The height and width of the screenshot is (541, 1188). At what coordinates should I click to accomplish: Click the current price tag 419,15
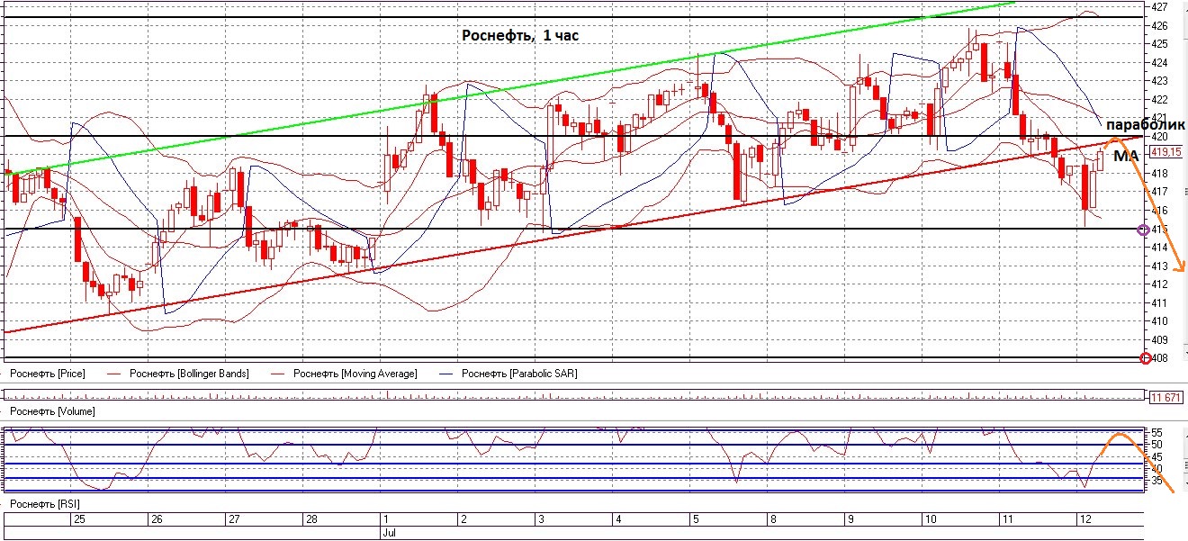[x=1165, y=153]
